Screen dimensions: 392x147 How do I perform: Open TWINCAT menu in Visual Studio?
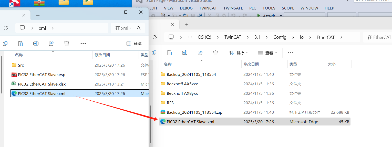[x=208, y=8]
